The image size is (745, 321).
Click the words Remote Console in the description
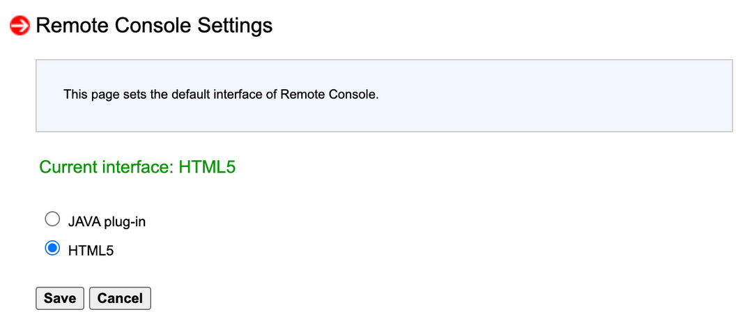[328, 95]
